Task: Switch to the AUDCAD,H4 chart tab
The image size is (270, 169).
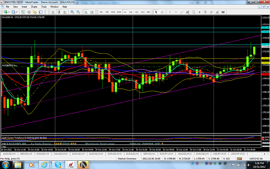Action: (78, 154)
